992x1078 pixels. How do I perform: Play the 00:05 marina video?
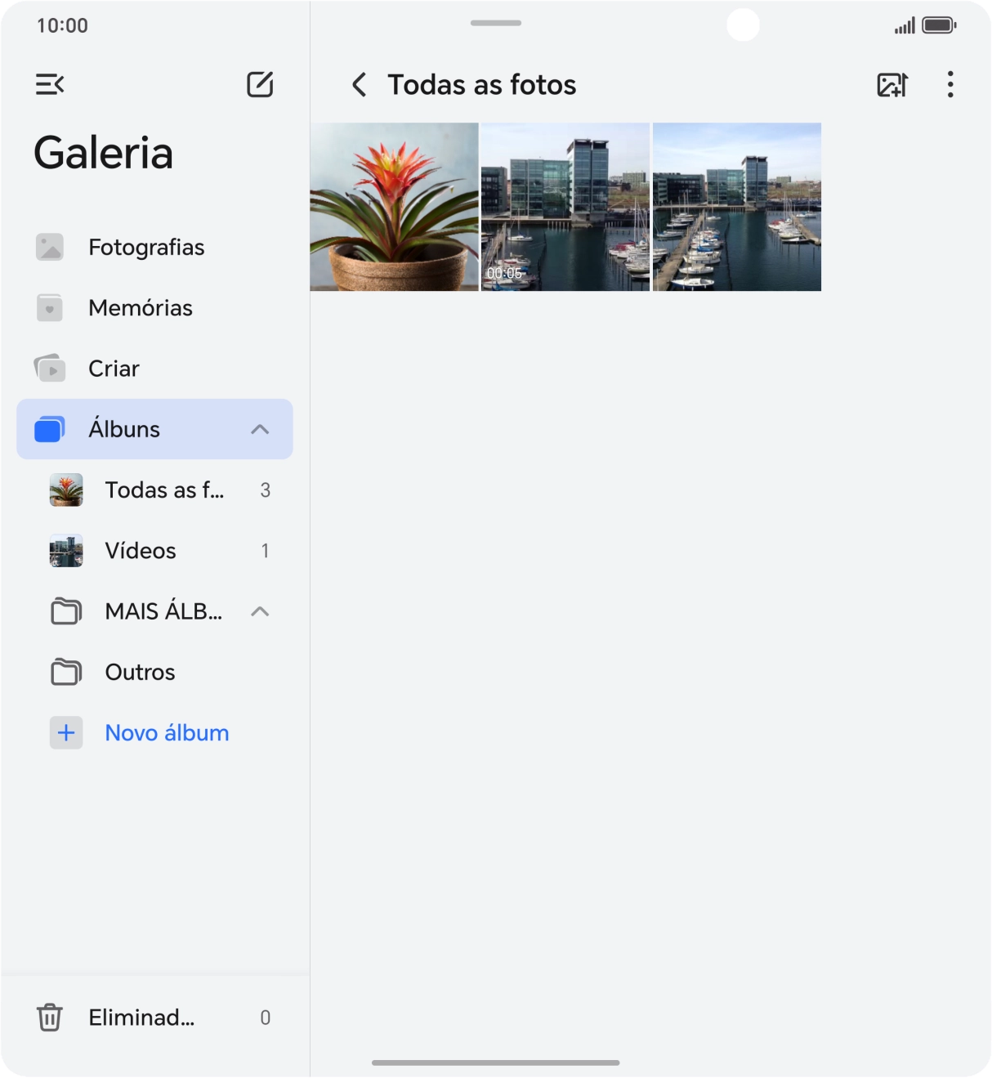(565, 207)
